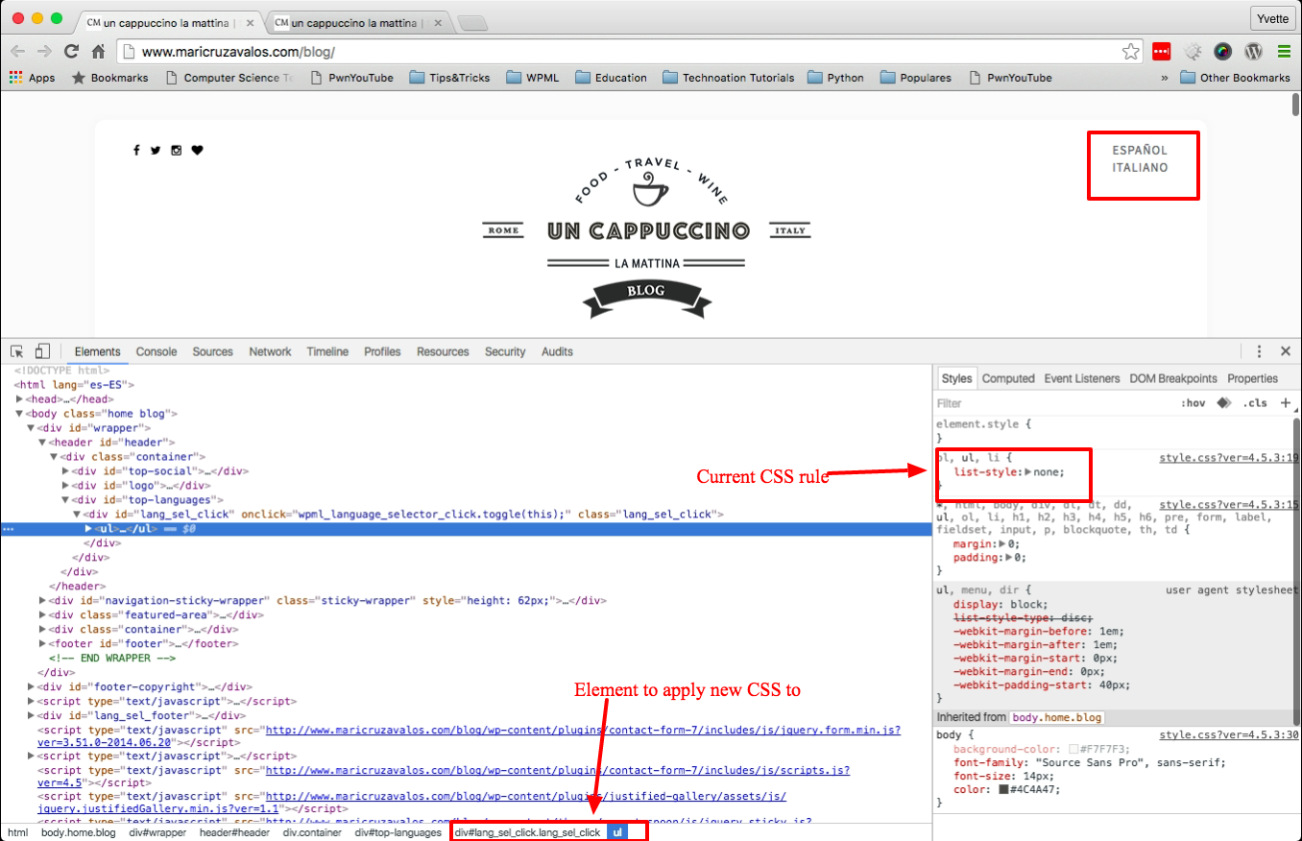The width and height of the screenshot is (1302, 841).
Task: Close the DevTools panel
Action: pos(1286,351)
